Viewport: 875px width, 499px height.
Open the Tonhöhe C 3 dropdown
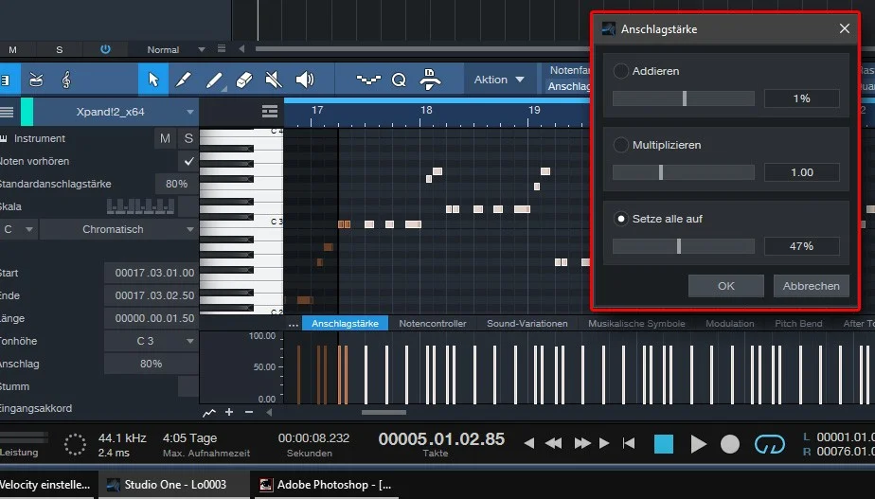tap(151, 341)
